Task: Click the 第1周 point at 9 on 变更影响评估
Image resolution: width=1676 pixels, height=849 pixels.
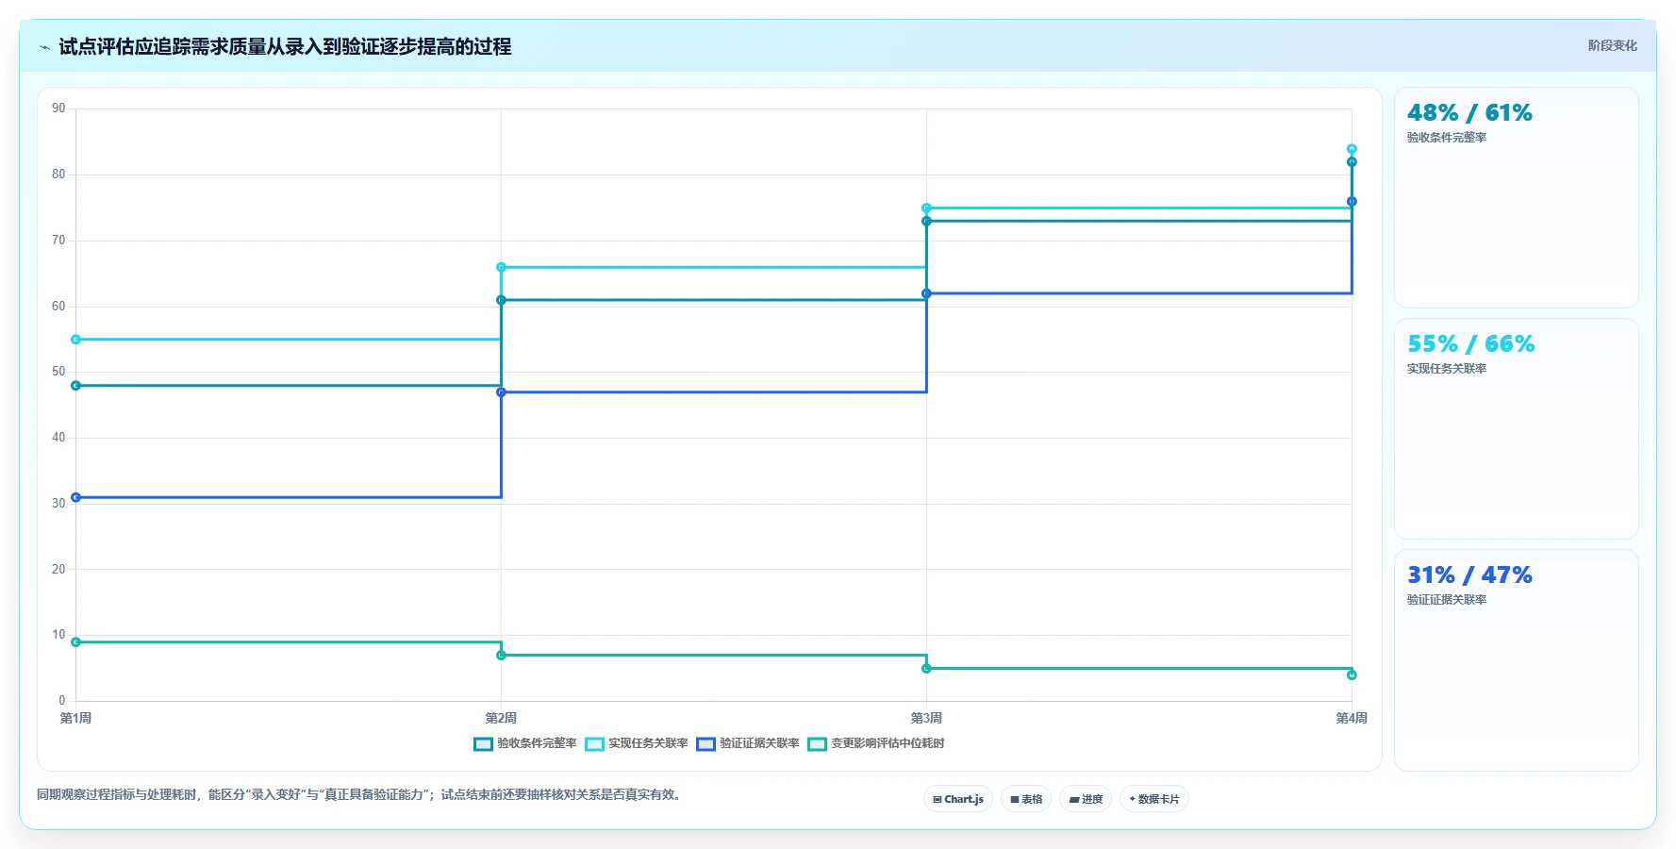Action: point(76,642)
